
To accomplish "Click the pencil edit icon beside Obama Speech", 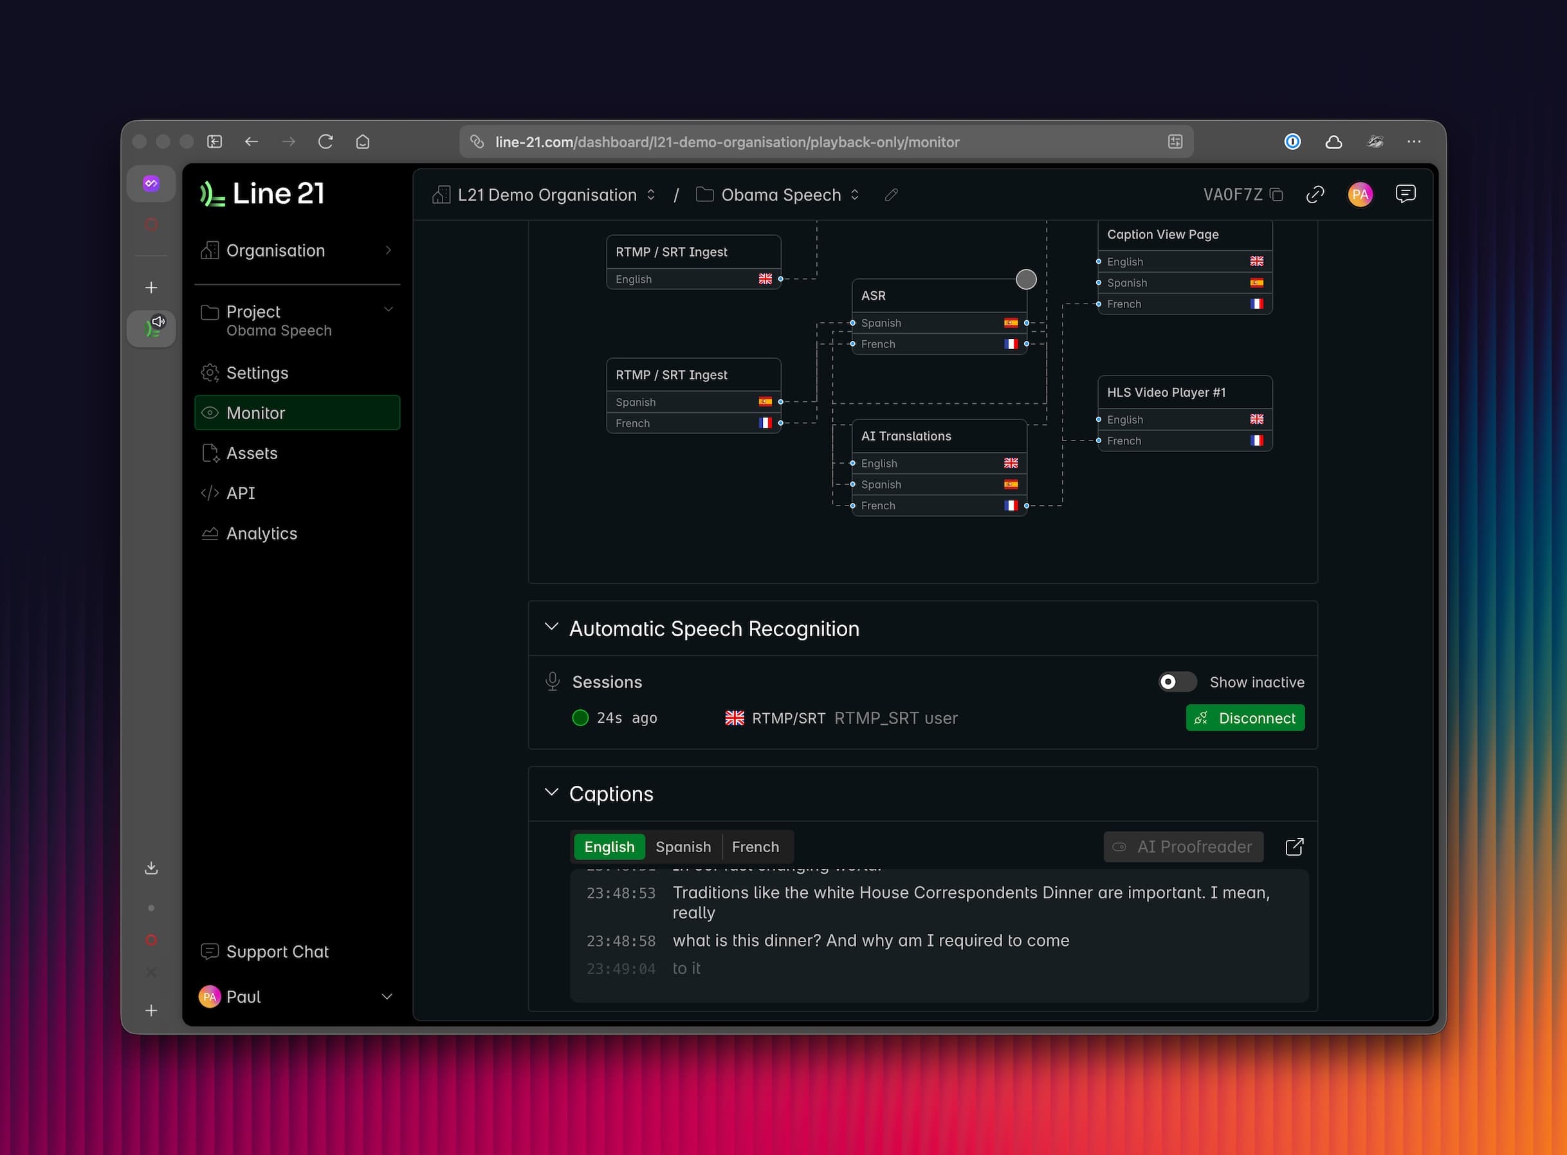I will [x=891, y=195].
